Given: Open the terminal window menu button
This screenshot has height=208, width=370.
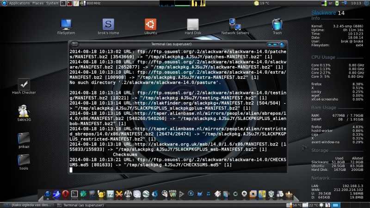Looking at the screenshot, I should pos(74,44).
